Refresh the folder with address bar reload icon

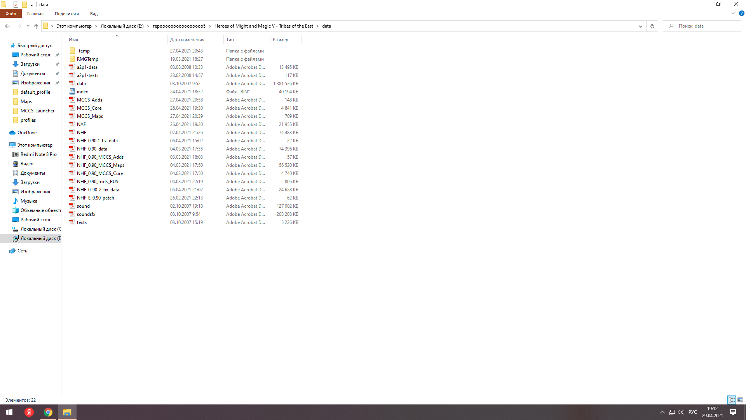652,26
